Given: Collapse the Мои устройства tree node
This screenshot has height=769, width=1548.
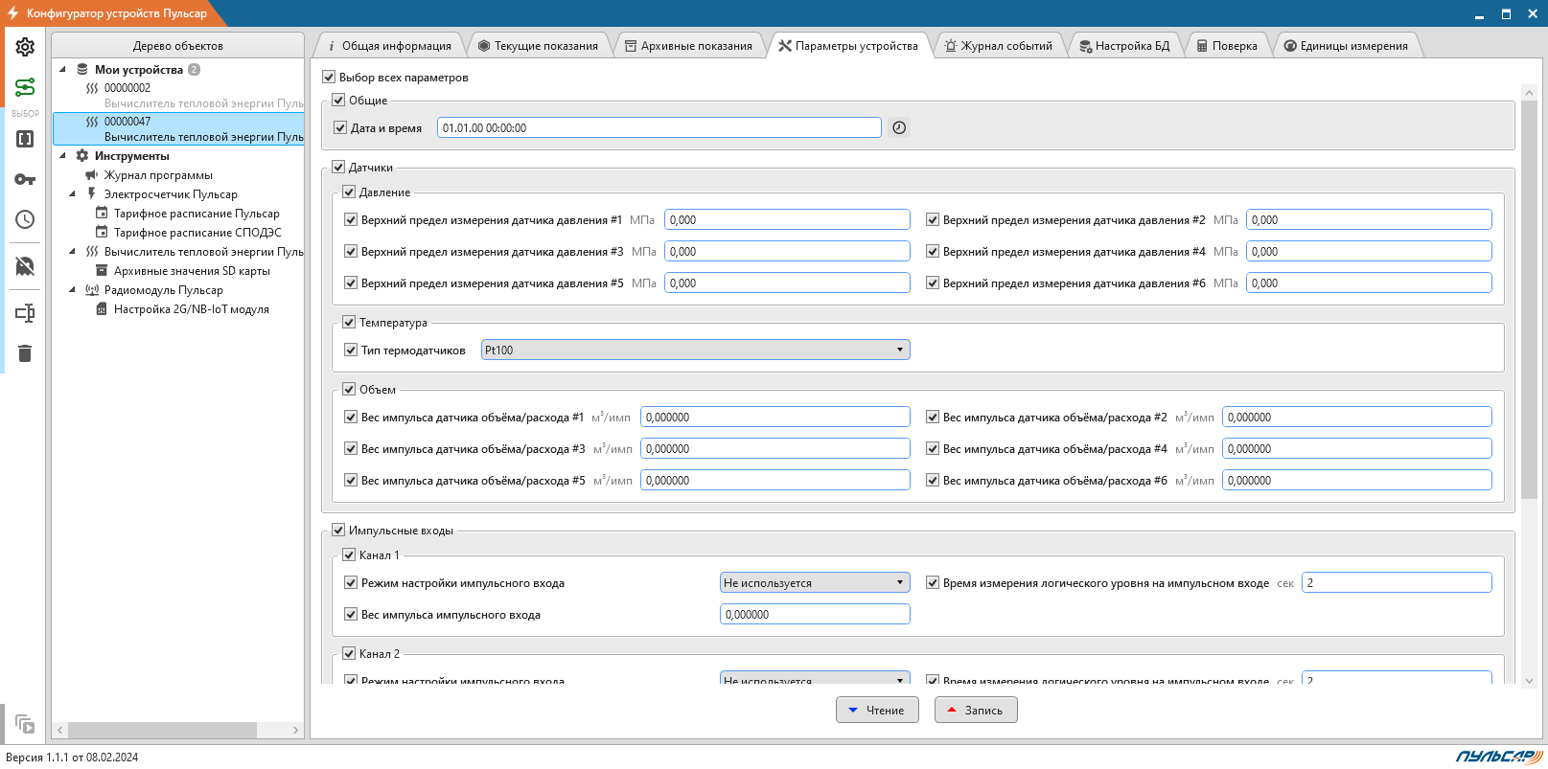Looking at the screenshot, I should click(x=62, y=69).
